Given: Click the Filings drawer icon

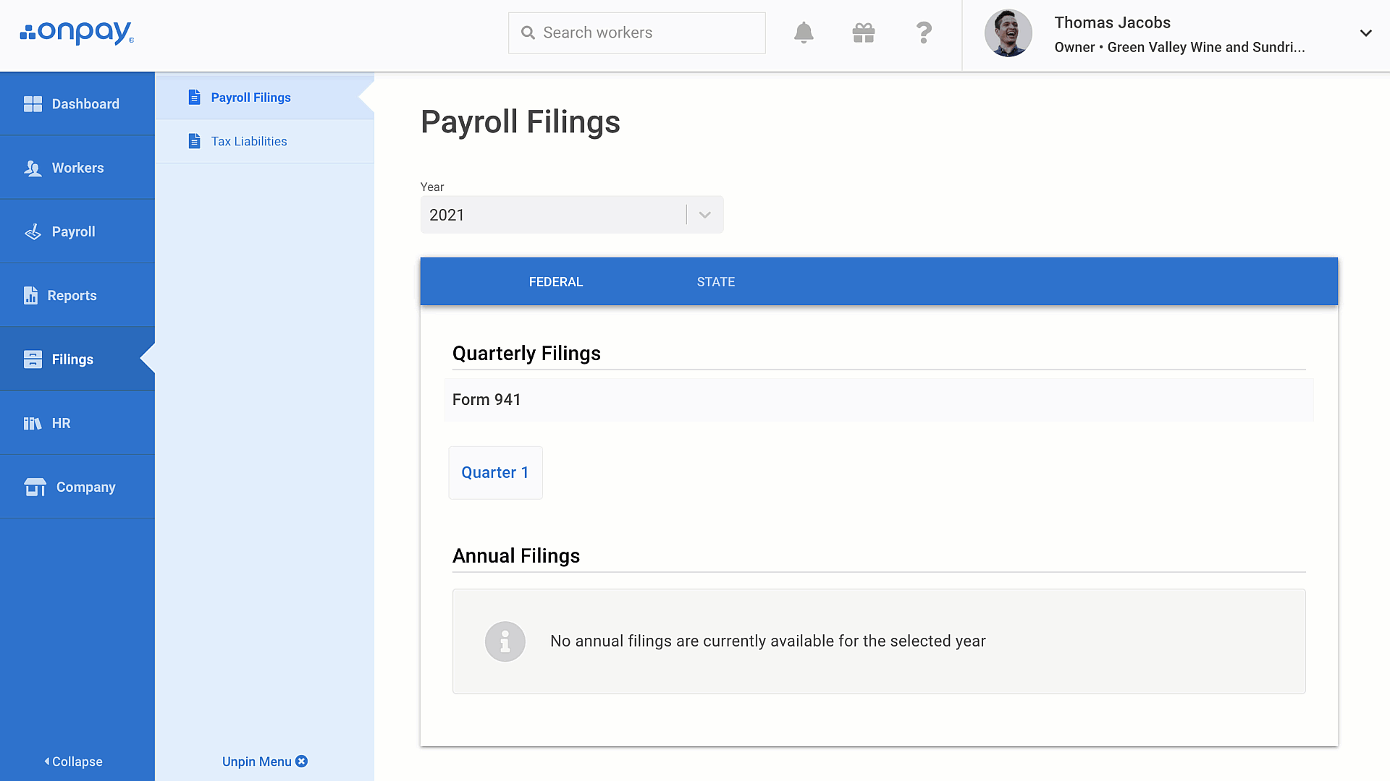Looking at the screenshot, I should (33, 359).
